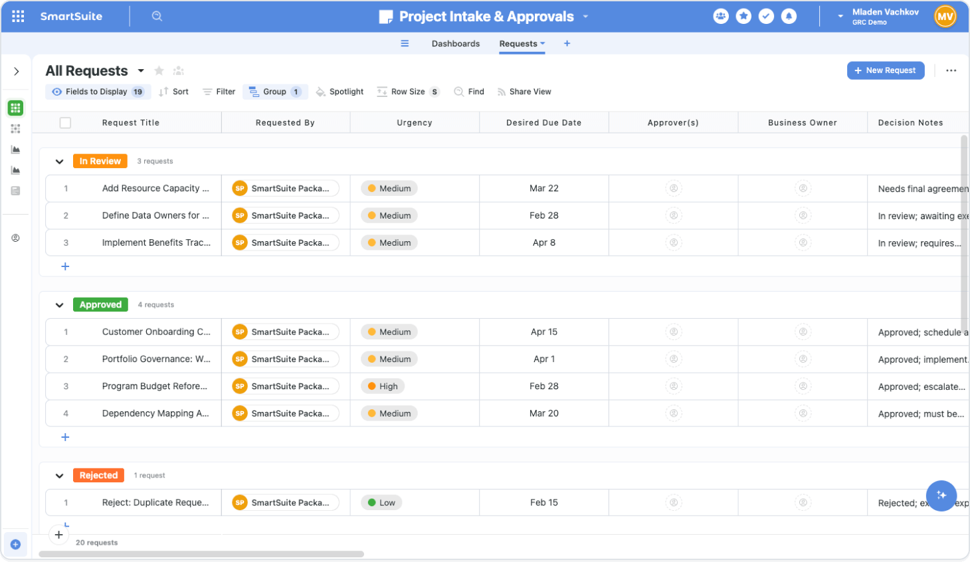
Task: Open All Requests view dropdown arrow
Action: coord(141,70)
